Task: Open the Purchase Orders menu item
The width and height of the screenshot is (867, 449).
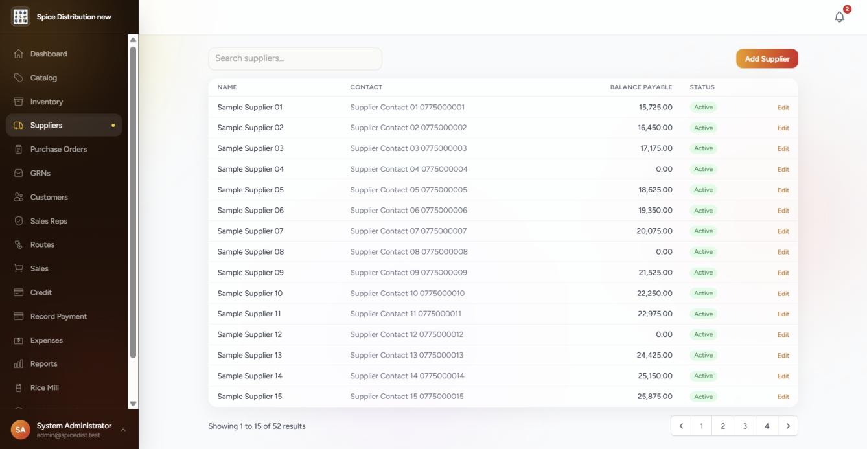Action: [64, 149]
